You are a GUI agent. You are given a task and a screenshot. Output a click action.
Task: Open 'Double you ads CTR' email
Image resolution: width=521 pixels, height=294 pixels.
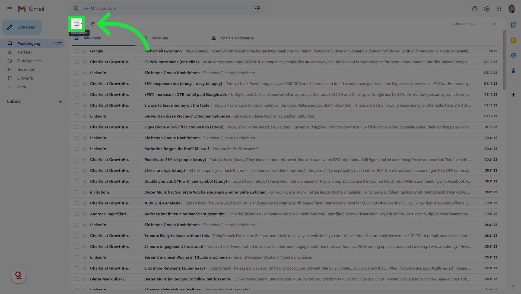(285, 181)
